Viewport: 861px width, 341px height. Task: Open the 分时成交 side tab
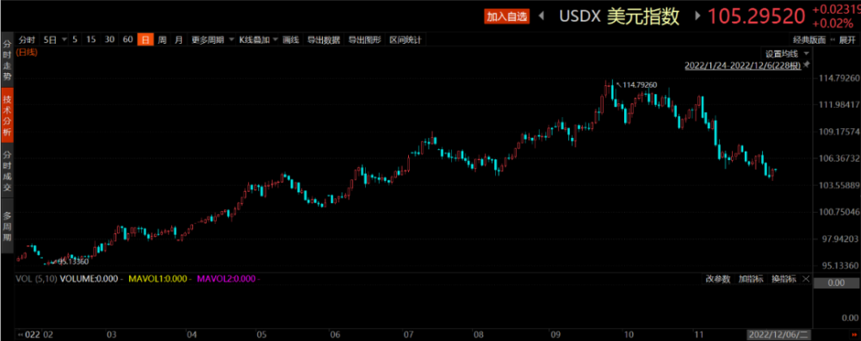click(7, 170)
